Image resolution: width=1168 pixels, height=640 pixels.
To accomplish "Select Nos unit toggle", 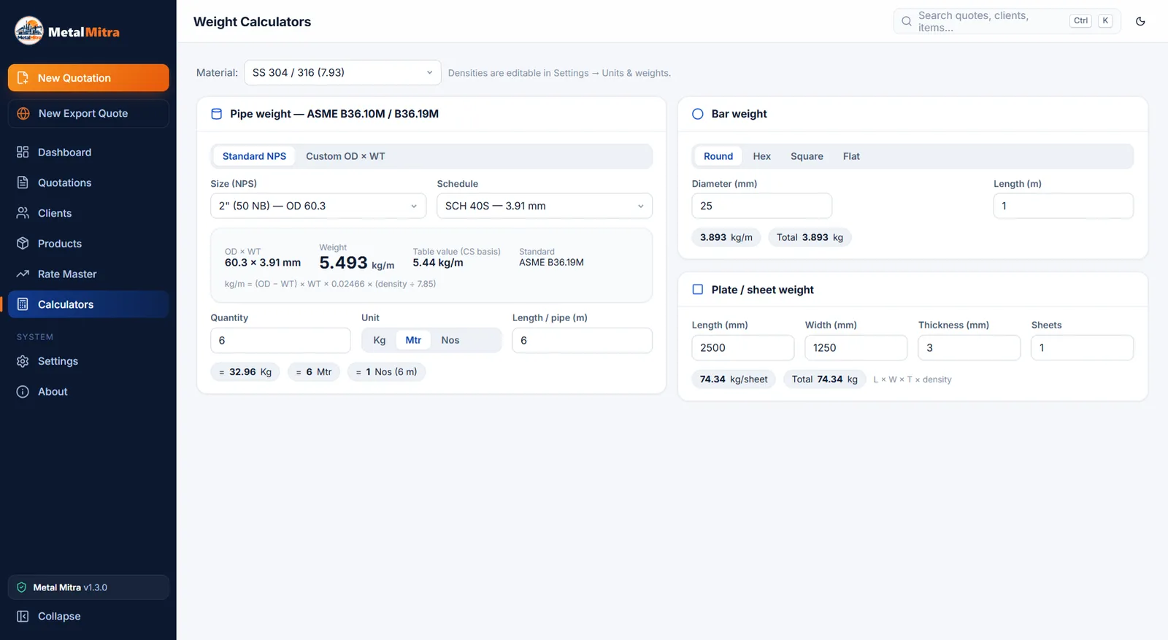I will tap(450, 340).
